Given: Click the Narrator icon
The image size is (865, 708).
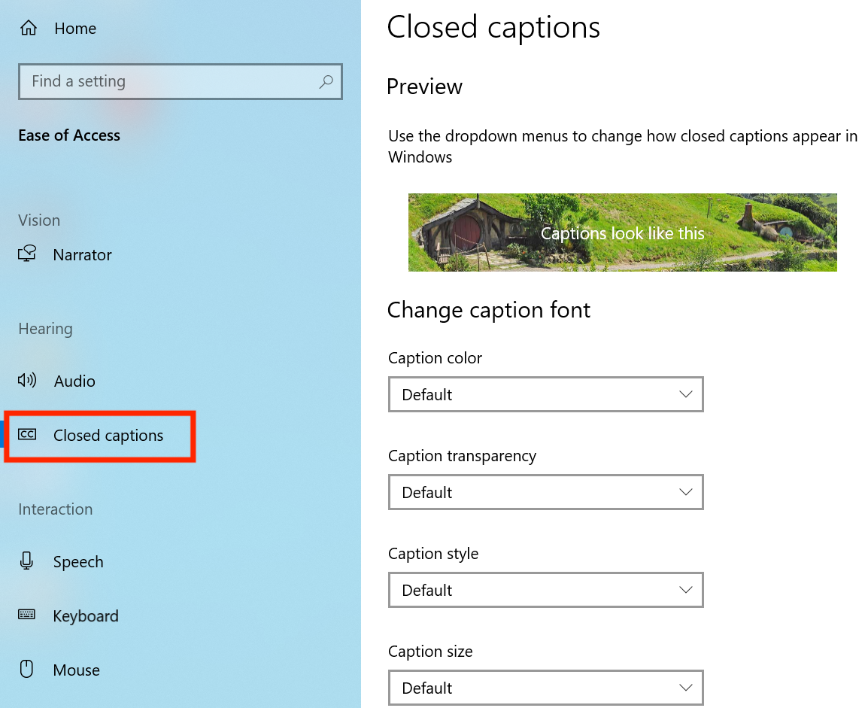Looking at the screenshot, I should [x=27, y=254].
